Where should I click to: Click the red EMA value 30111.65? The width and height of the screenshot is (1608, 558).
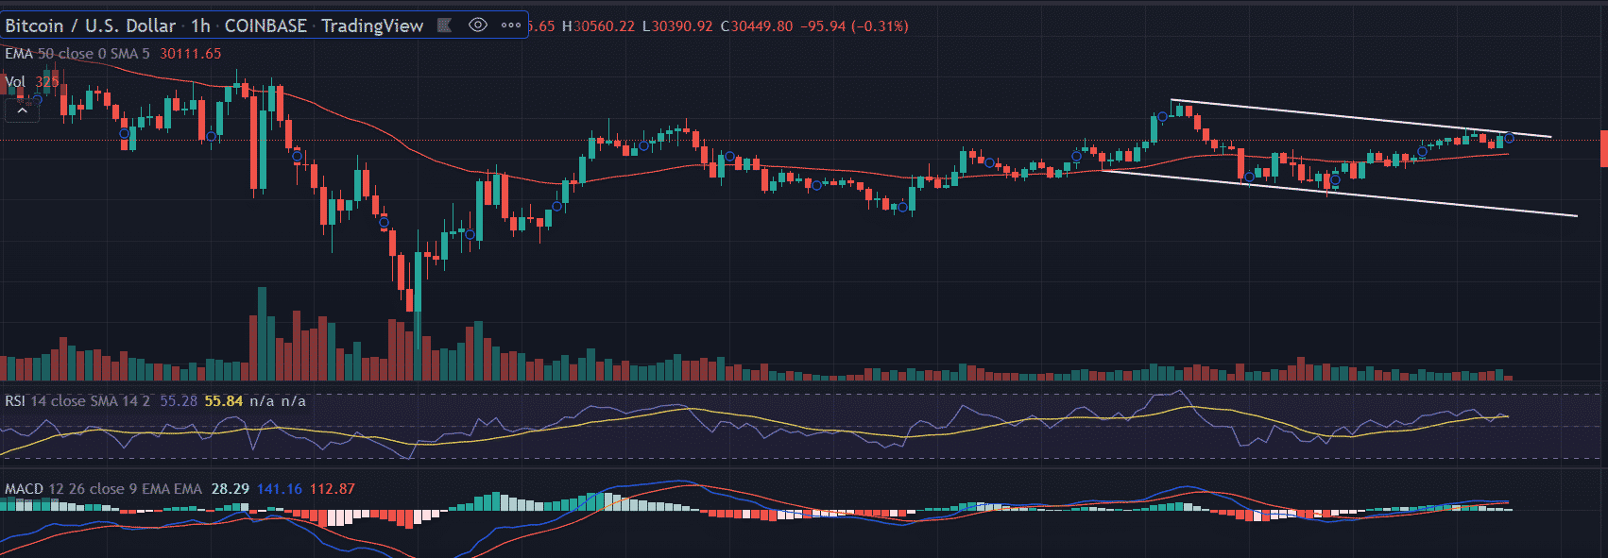pyautogui.click(x=190, y=54)
